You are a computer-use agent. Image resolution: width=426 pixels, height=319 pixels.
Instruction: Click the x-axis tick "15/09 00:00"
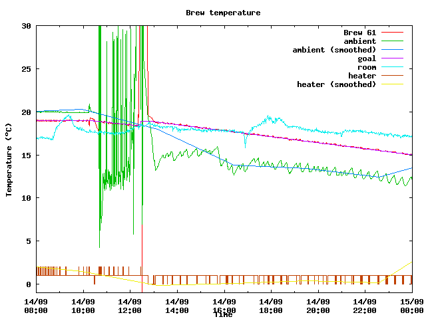pyautogui.click(x=412, y=306)
